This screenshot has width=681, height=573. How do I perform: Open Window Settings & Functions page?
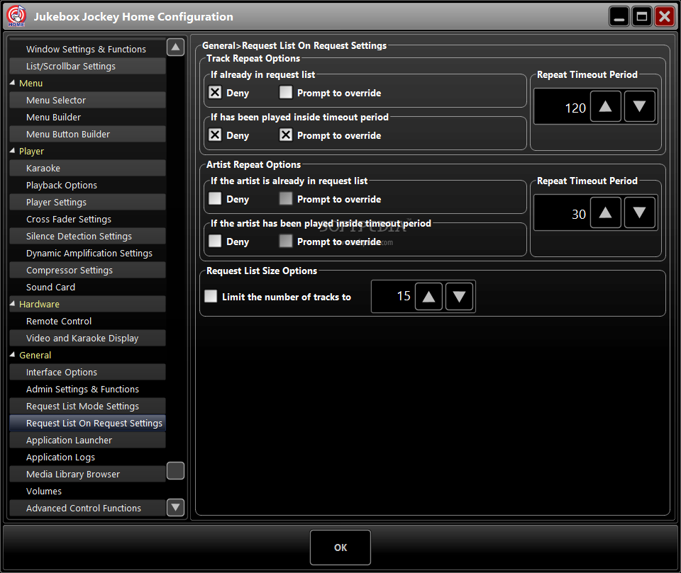point(87,49)
